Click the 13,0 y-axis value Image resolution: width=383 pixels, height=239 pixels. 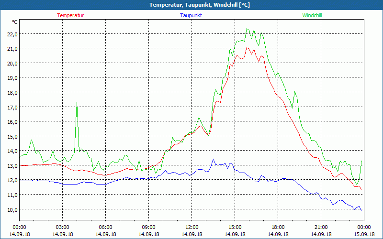[13, 165]
